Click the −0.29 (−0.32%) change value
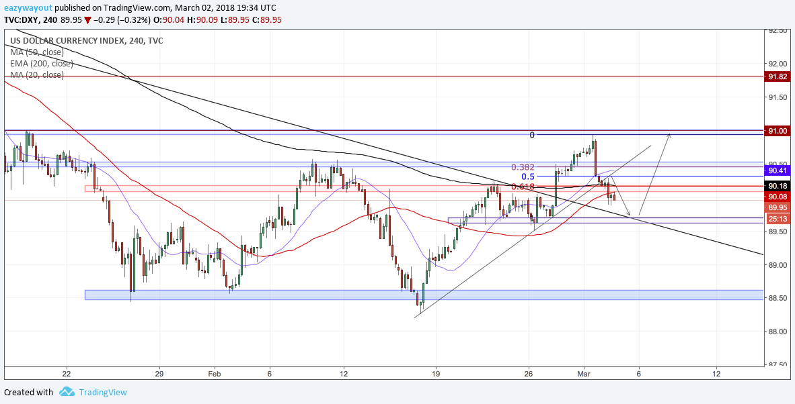This screenshot has height=404, width=795. point(122,20)
